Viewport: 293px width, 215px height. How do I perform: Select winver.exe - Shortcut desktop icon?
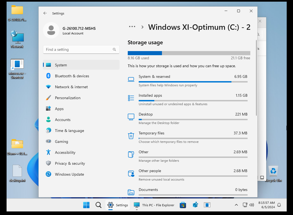coord(17,69)
